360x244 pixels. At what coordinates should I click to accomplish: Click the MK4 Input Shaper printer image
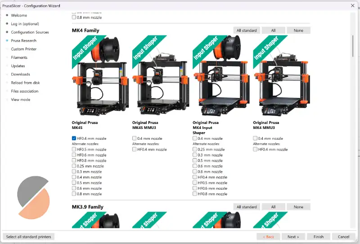[x=221, y=75]
